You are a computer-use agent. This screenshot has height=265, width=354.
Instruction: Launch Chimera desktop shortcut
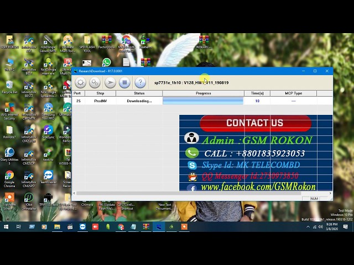pyautogui.click(x=87, y=204)
